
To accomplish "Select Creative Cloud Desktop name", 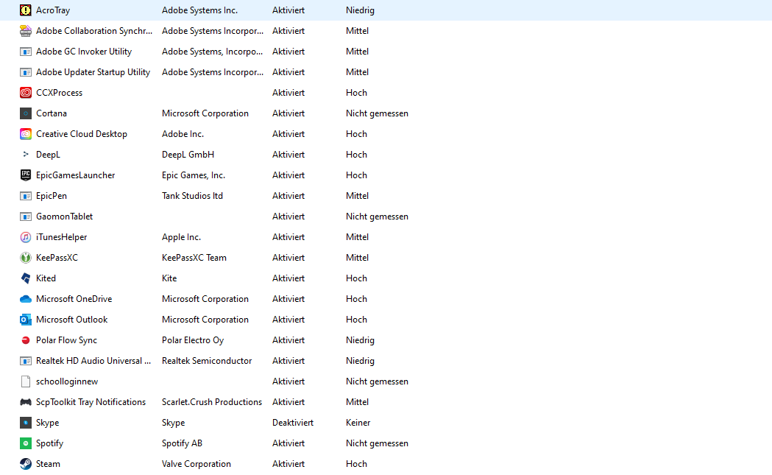I will (81, 134).
